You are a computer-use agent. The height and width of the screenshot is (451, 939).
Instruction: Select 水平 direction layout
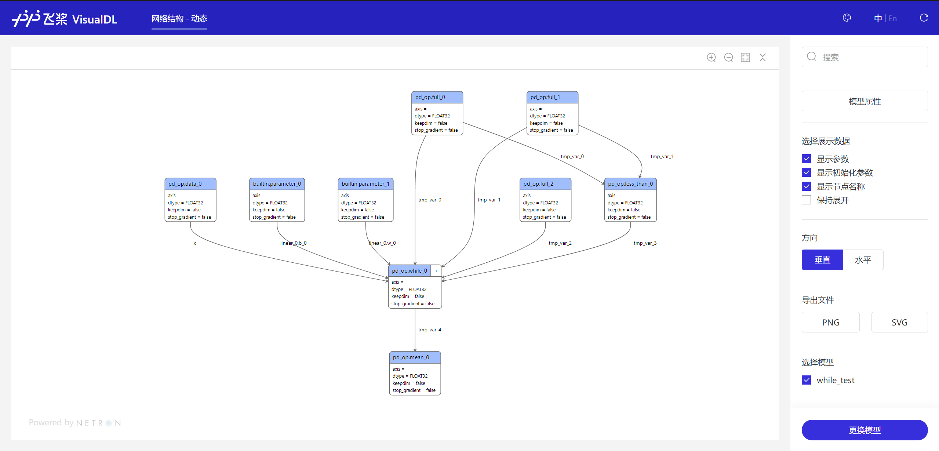[863, 260]
